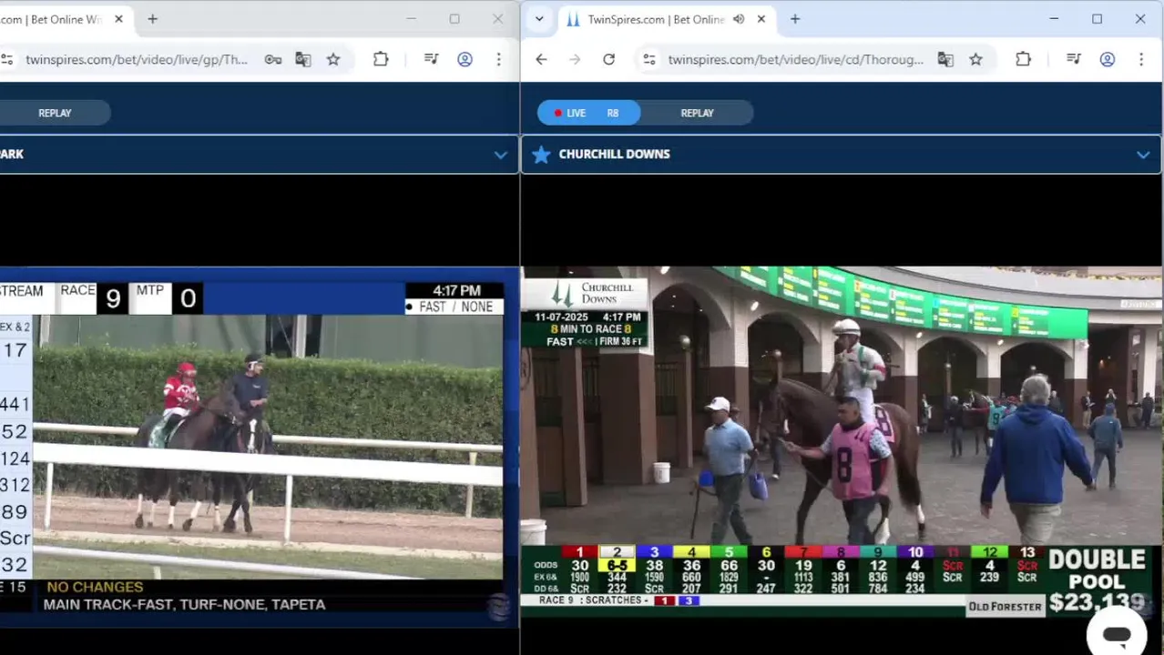The image size is (1164, 655).
Task: Open Chrome three-dot menu in left window
Action: click(498, 59)
